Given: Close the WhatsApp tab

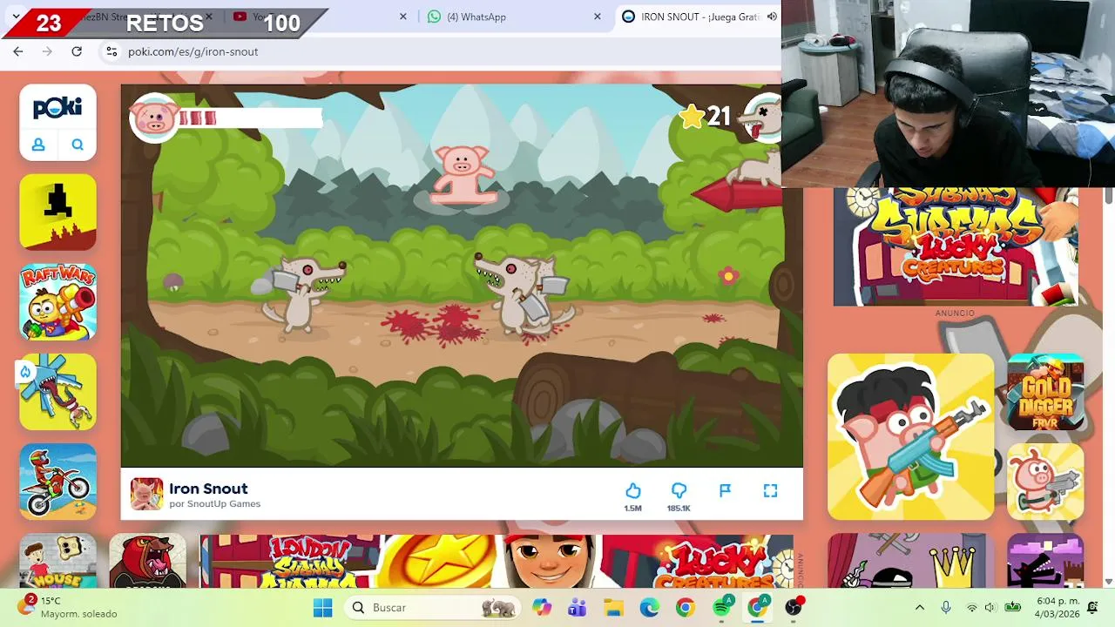Looking at the screenshot, I should (598, 17).
